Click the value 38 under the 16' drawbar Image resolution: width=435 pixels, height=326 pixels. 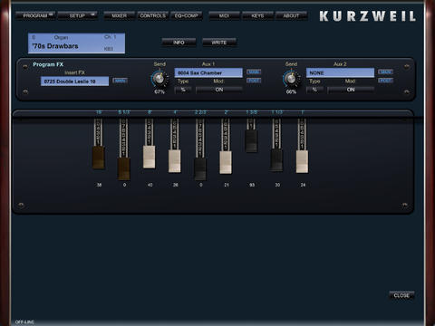(x=99, y=185)
